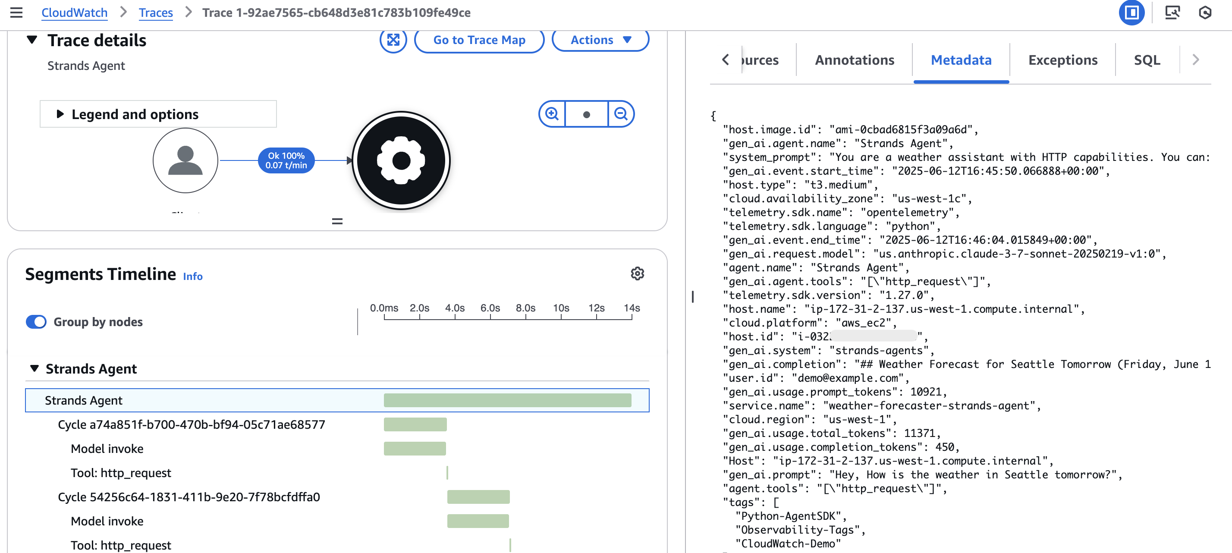Screen dimensions: 1232x553
Task: Switch to the Exceptions tab
Action: [x=1063, y=60]
